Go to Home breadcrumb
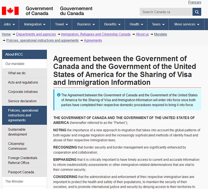The image size is (208, 189). 6,34
